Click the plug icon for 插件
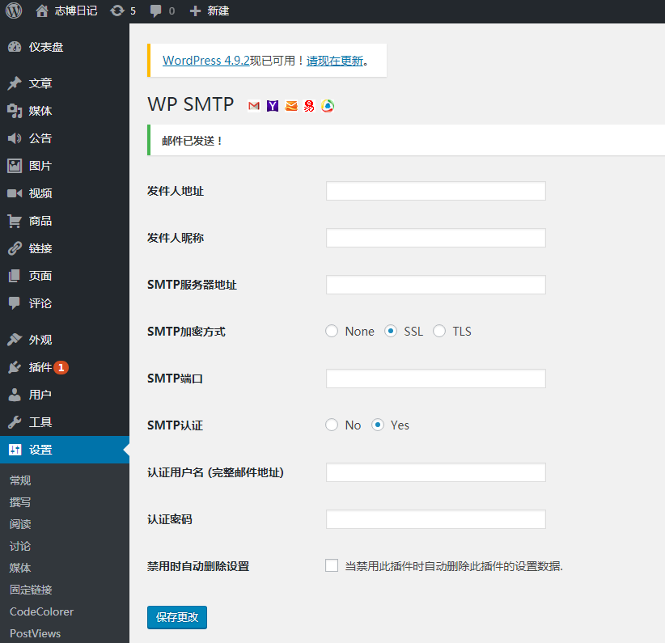The height and width of the screenshot is (643, 665). [x=15, y=367]
